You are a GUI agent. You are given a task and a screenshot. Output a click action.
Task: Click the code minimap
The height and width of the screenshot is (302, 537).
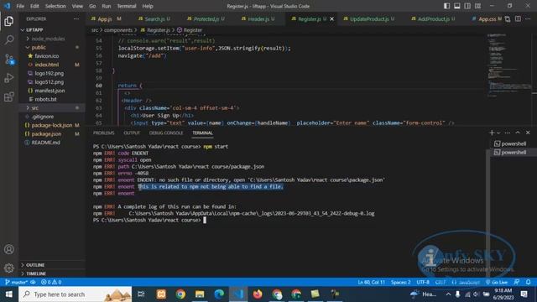508,65
